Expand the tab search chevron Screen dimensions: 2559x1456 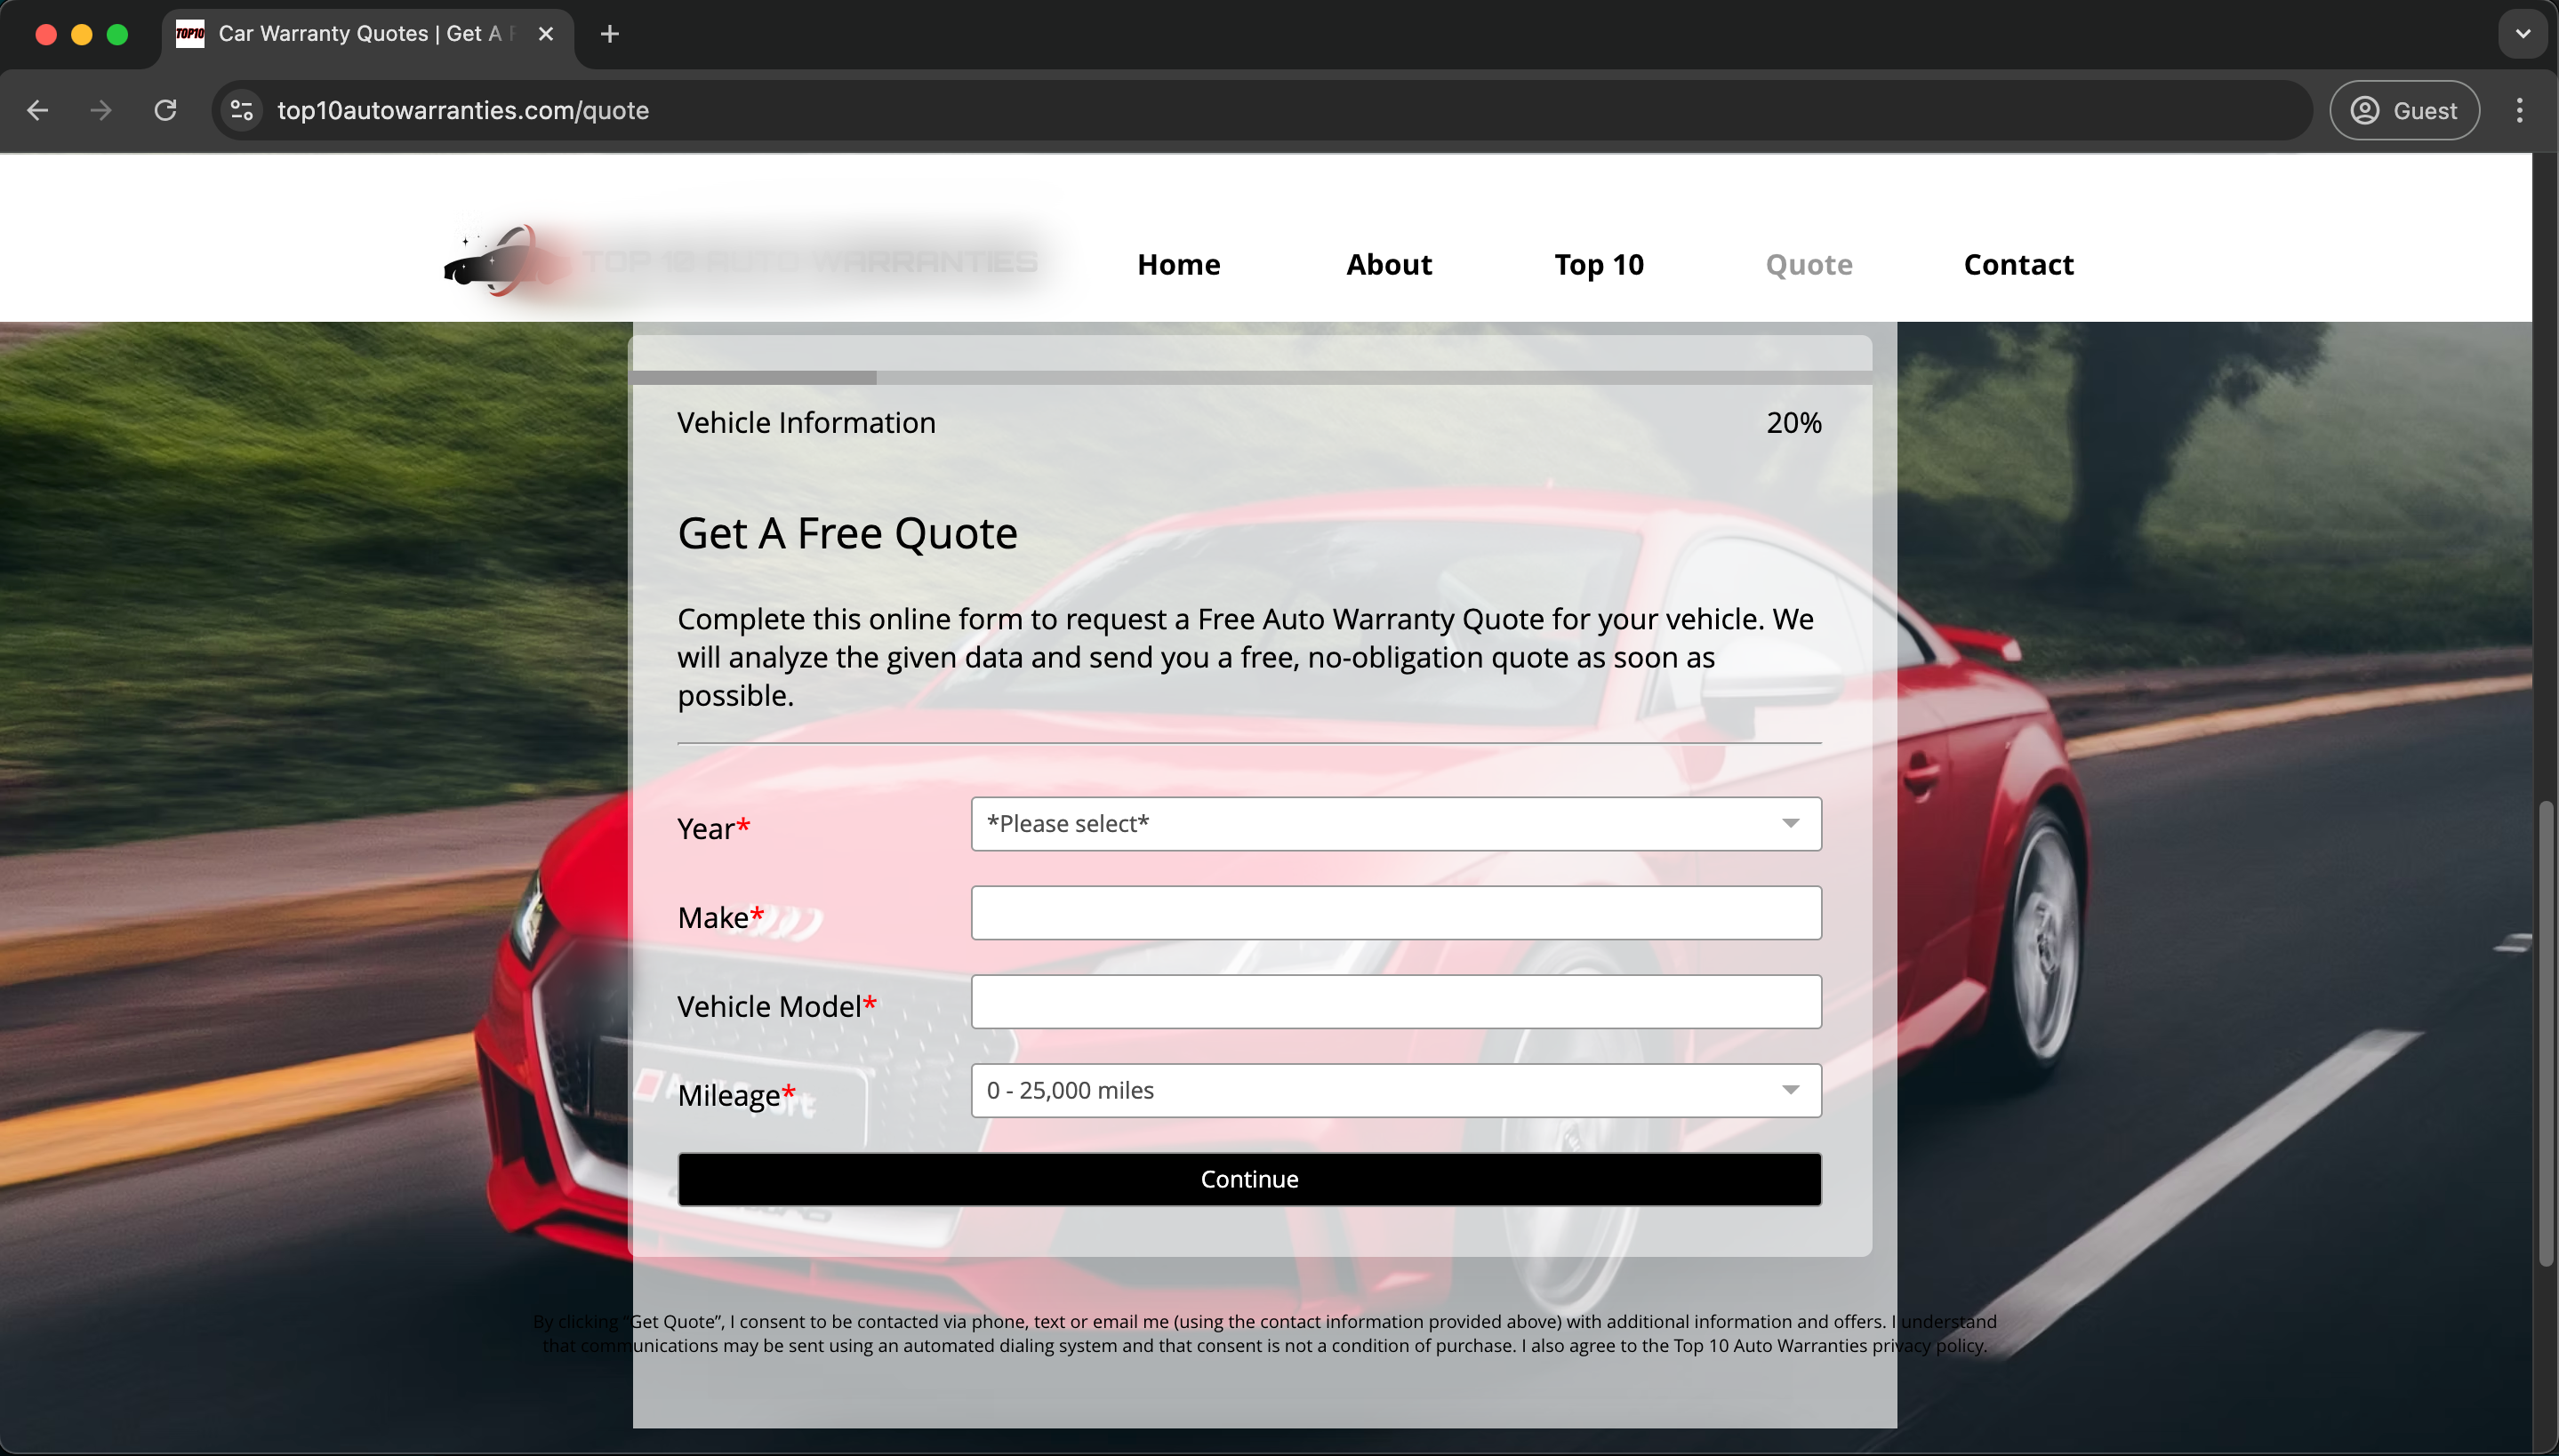point(2522,34)
